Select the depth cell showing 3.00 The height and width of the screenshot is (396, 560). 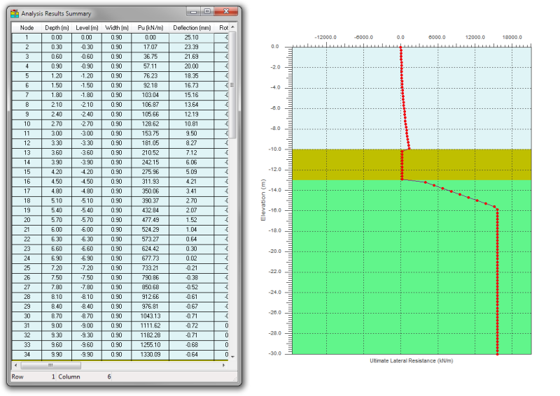tap(57, 133)
